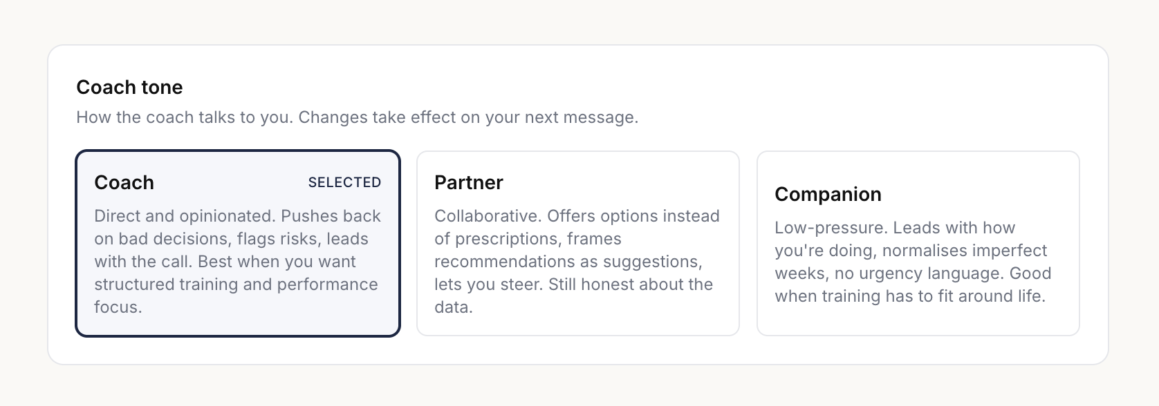Select the Partner tone card
Image resolution: width=1159 pixels, height=406 pixels.
577,243
